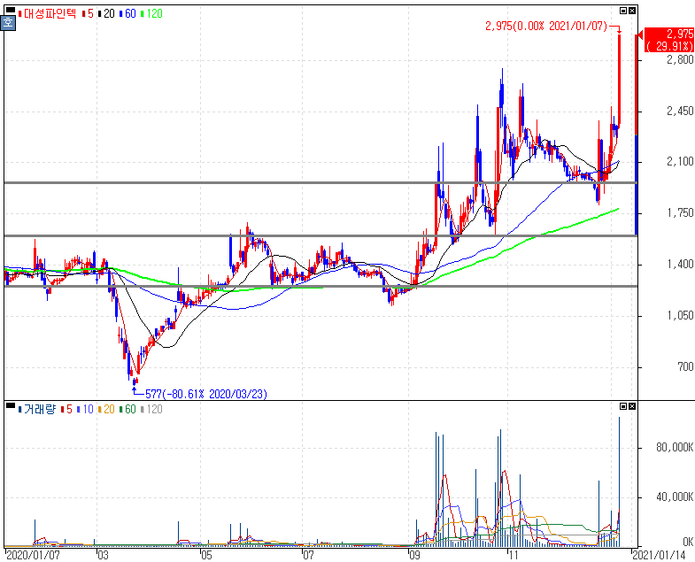Click the 11 month label on the date axis

point(513,555)
